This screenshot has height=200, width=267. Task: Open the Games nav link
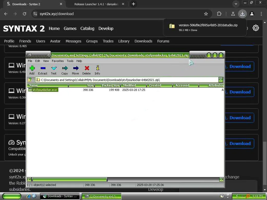pyautogui.click(x=70, y=28)
